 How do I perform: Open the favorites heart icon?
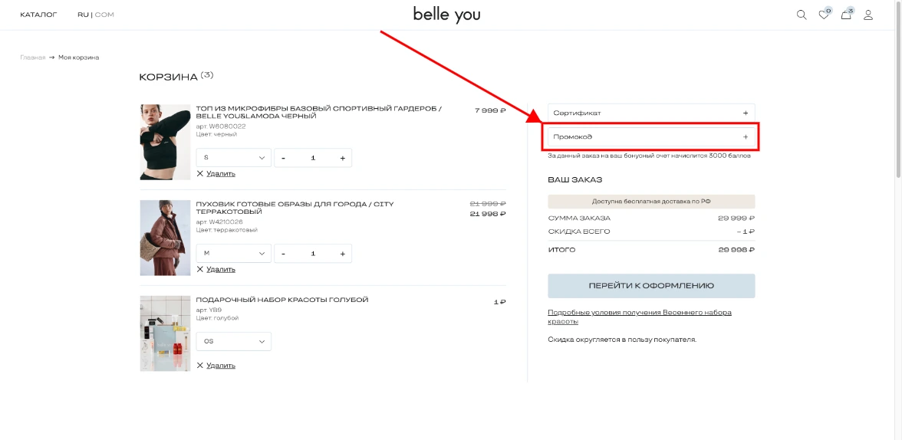pos(825,15)
